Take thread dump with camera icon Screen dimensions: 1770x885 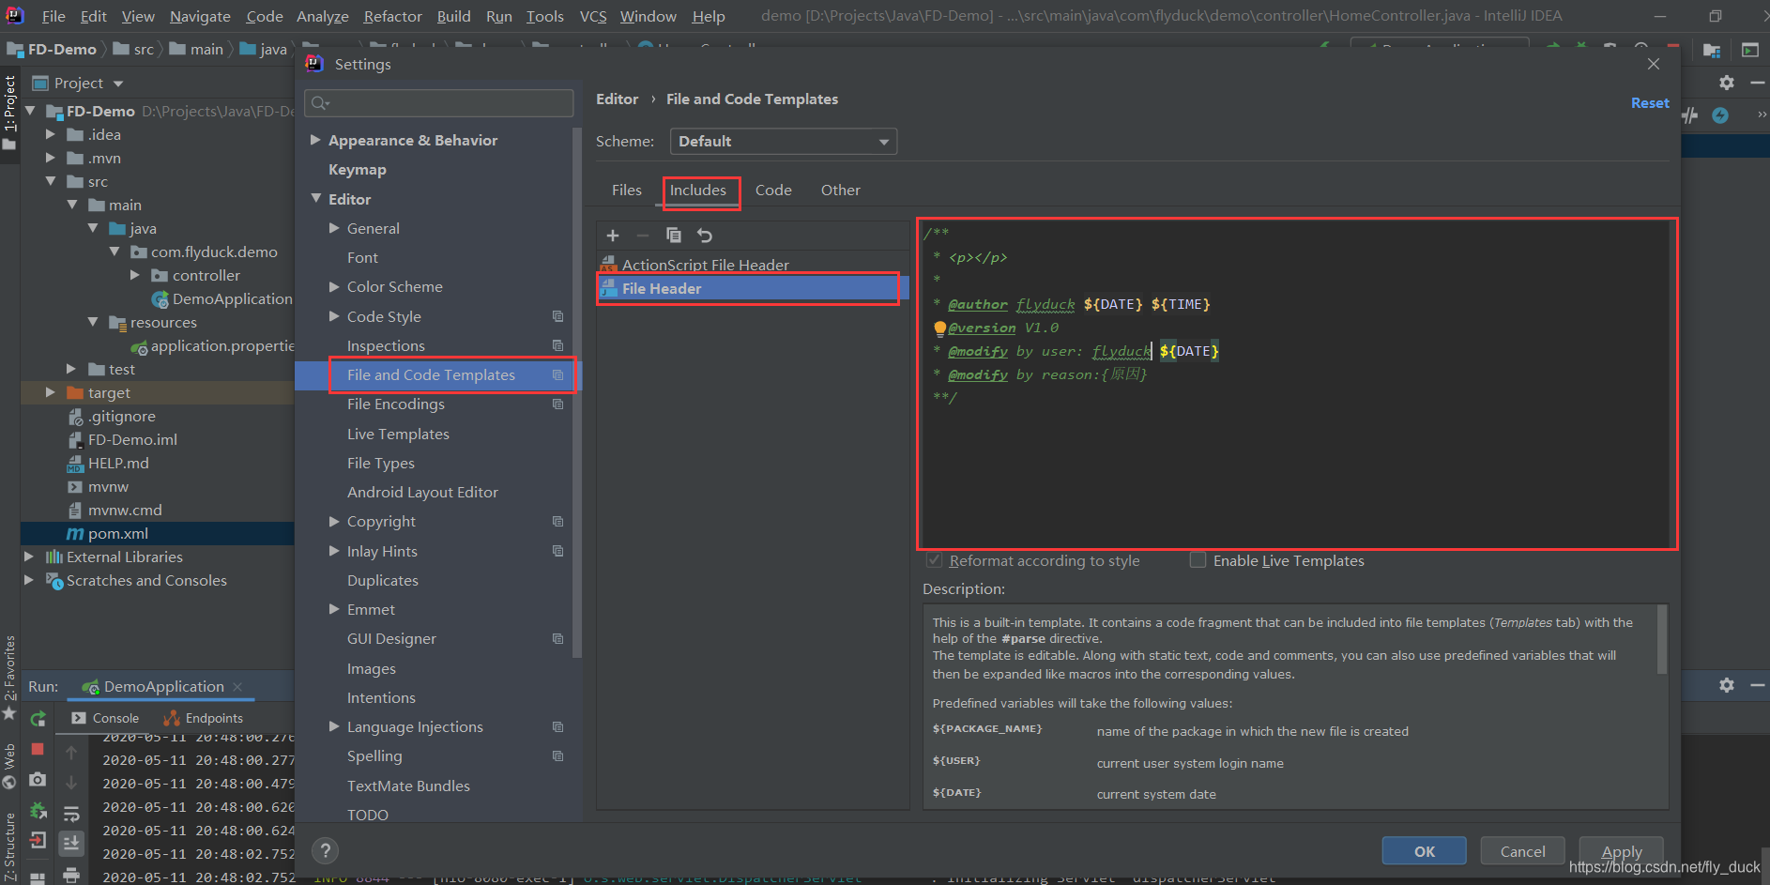38,780
